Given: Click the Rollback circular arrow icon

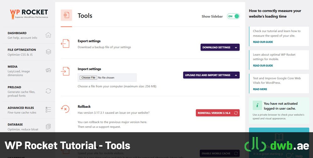Looking at the screenshot, I should tap(65, 109).
